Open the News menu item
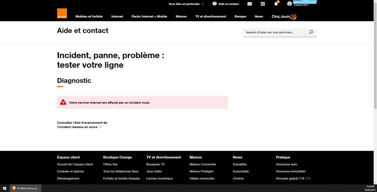This screenshot has width=377, height=192. point(259,16)
